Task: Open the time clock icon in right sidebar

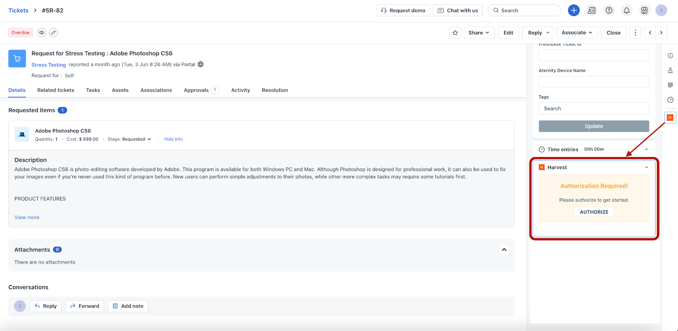Action: [670, 100]
